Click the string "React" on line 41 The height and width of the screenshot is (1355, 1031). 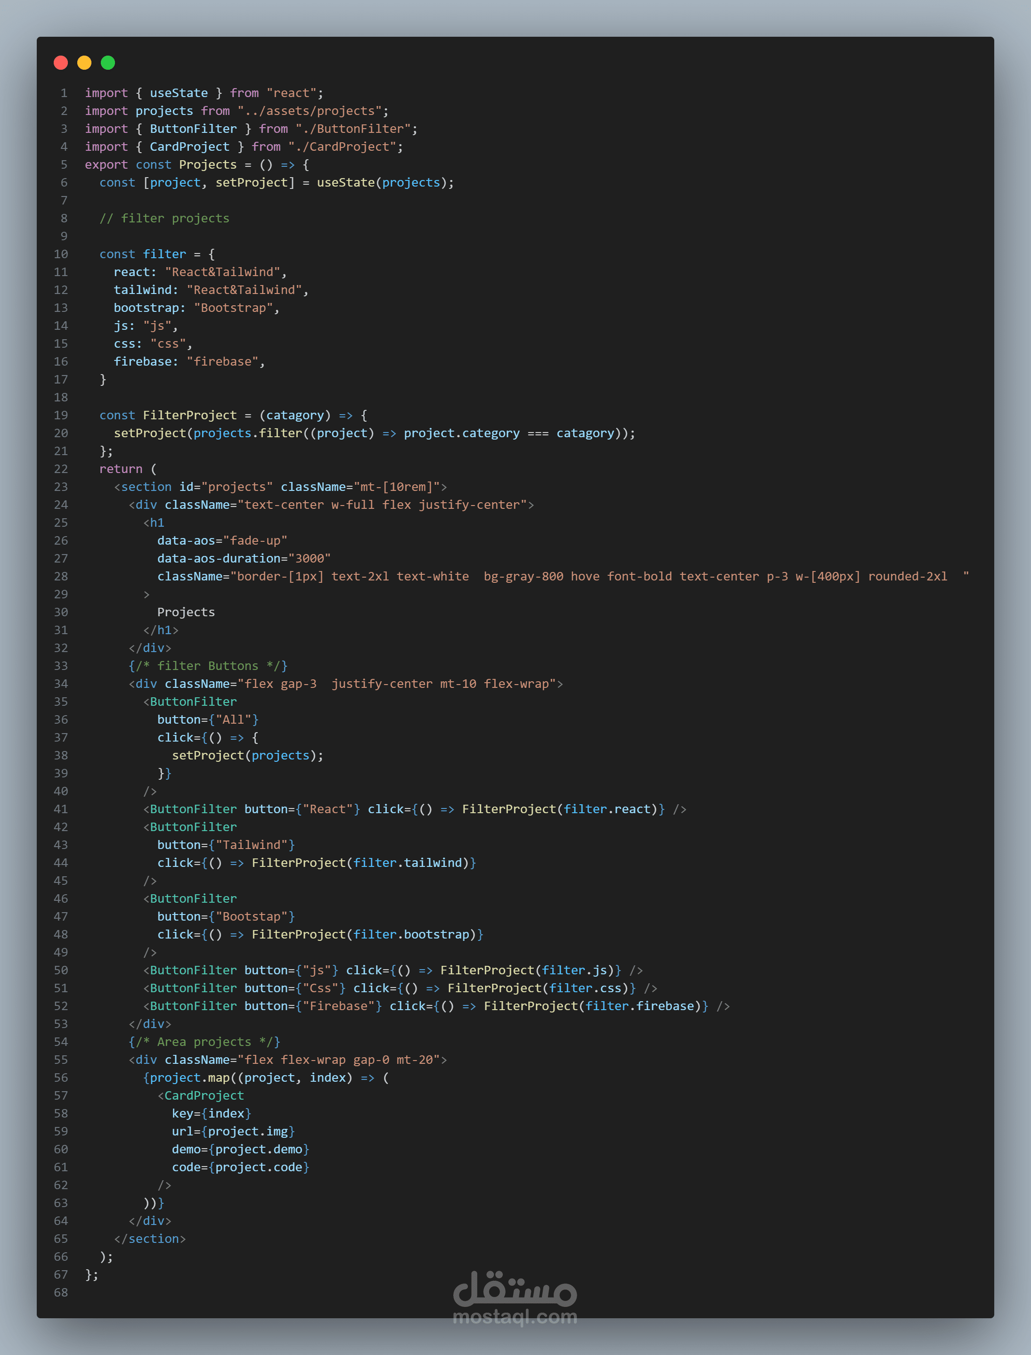327,809
